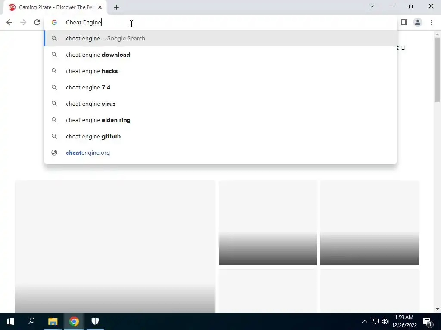Open Chrome's three-dot menu

pos(432,22)
